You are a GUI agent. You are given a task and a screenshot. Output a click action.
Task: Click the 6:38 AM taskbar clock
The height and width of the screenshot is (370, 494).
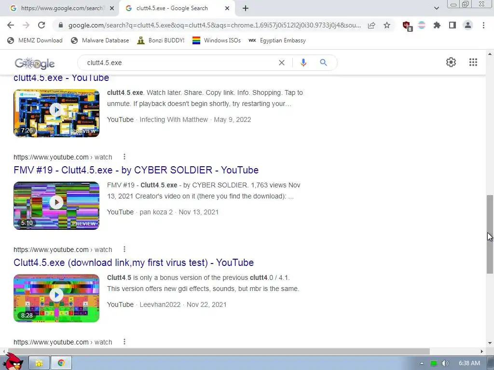tap(469, 363)
